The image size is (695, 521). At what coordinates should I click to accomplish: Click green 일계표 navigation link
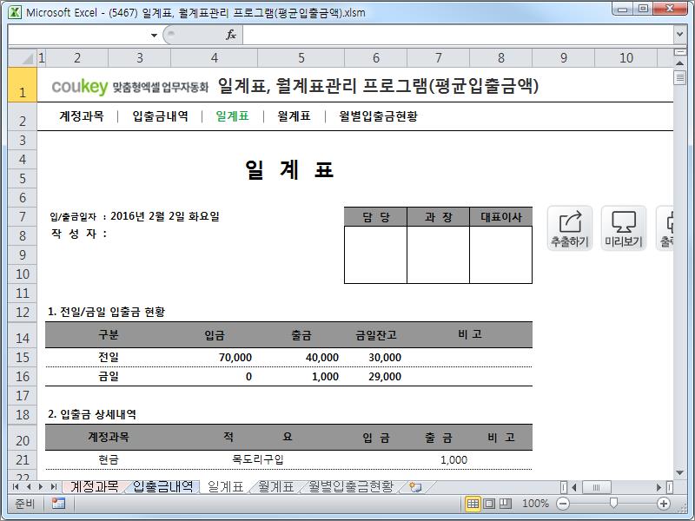tap(232, 116)
